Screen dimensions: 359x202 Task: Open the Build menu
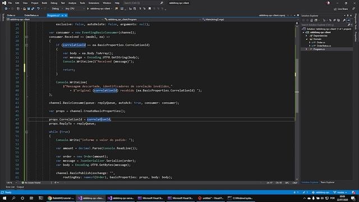click(x=44, y=3)
